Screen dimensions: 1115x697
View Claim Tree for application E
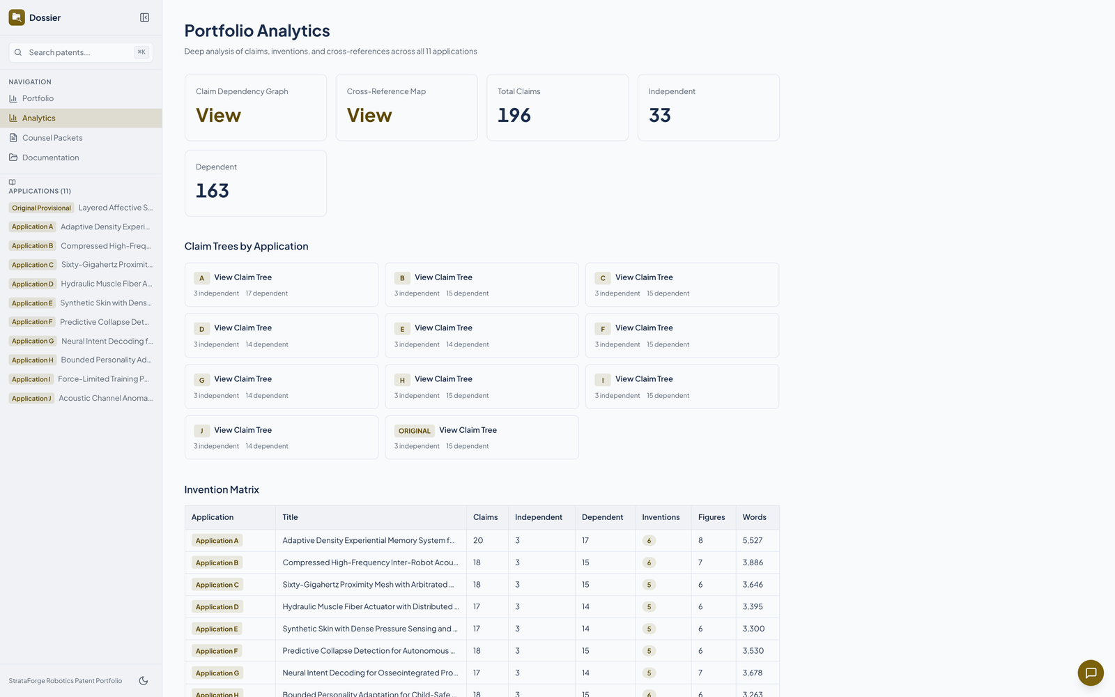(482, 335)
